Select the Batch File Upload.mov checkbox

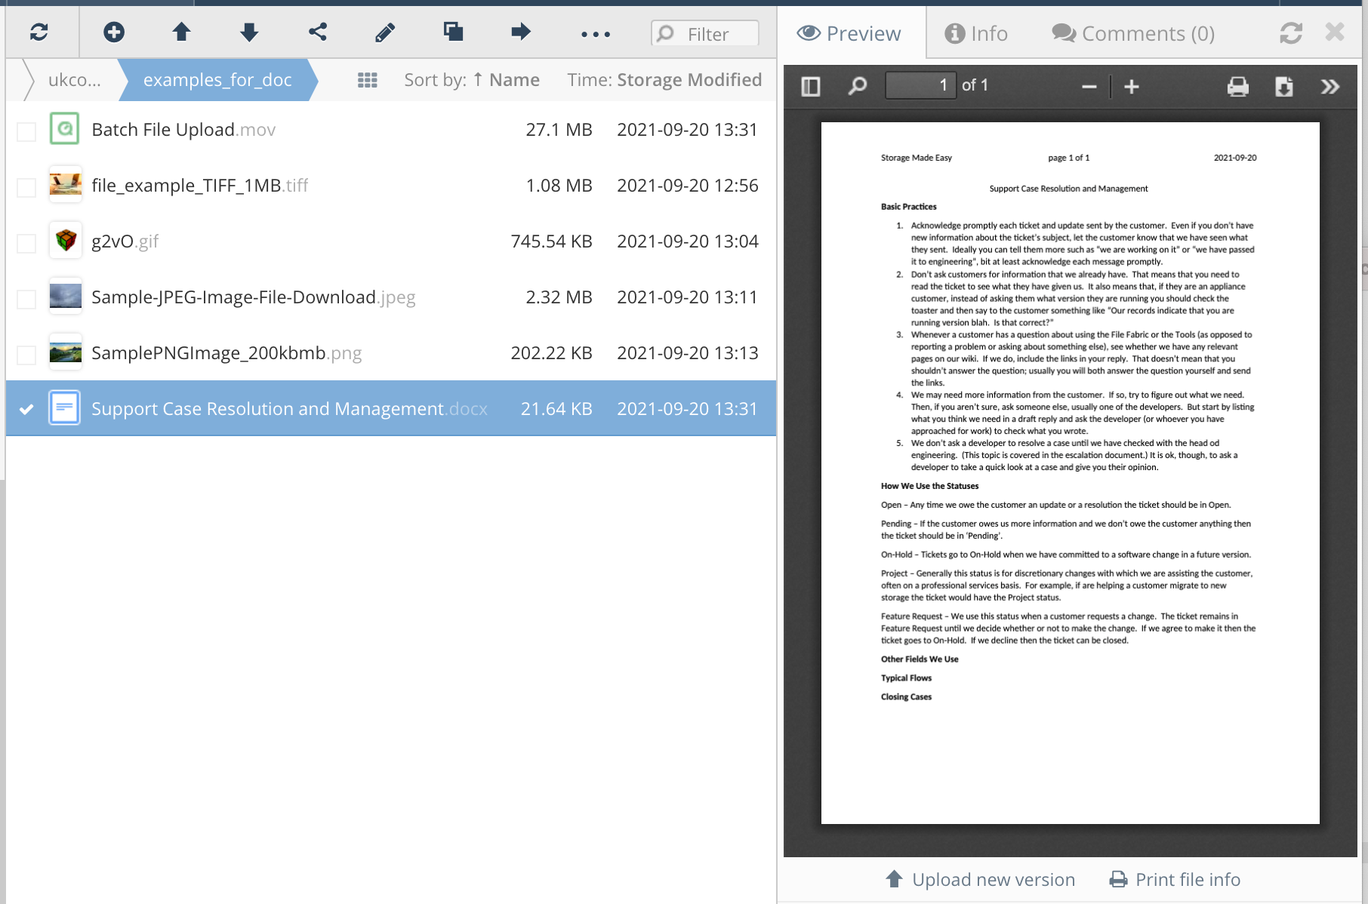[26, 130]
